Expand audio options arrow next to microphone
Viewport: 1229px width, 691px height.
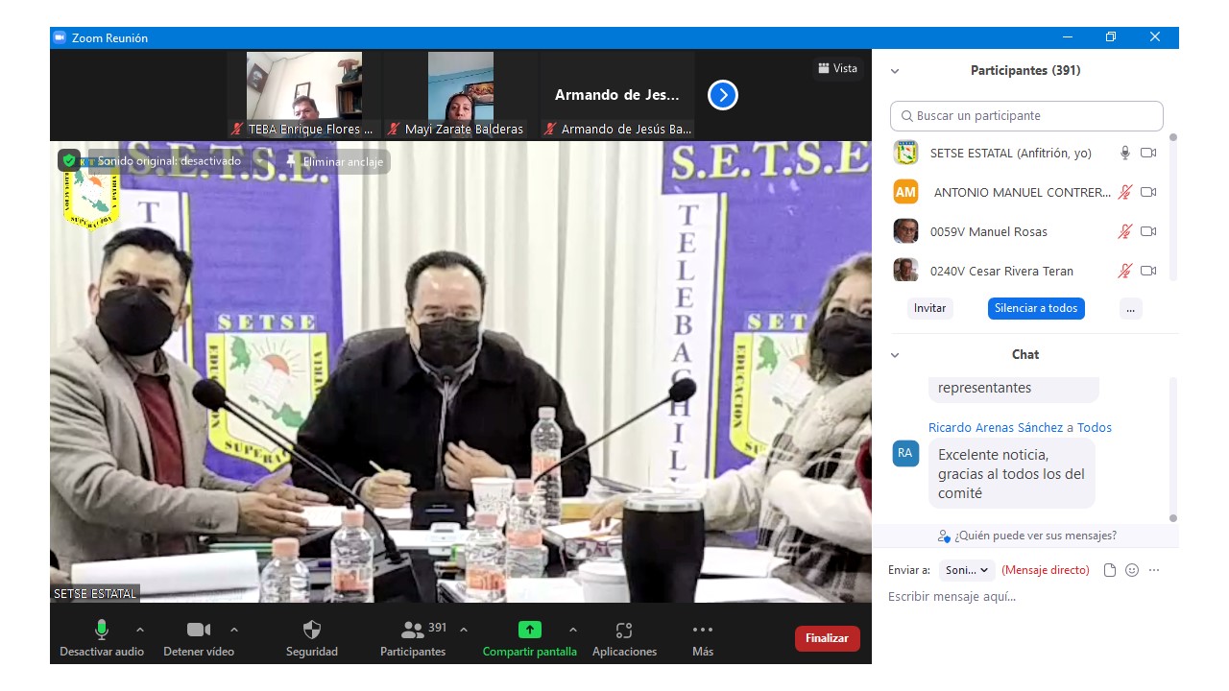tap(140, 630)
